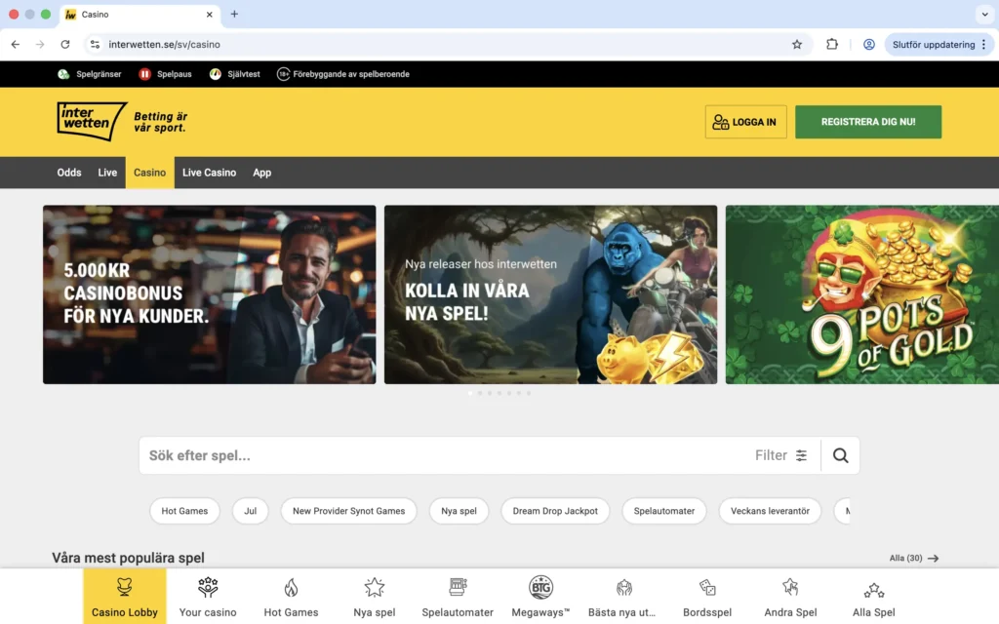Click the Megaways BTG icon
This screenshot has width=999, height=624.
pos(539,587)
